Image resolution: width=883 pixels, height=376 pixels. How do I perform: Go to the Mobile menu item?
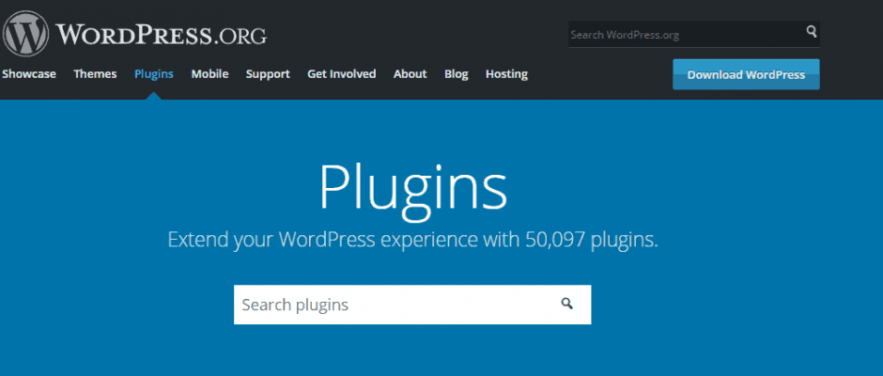[x=209, y=74]
